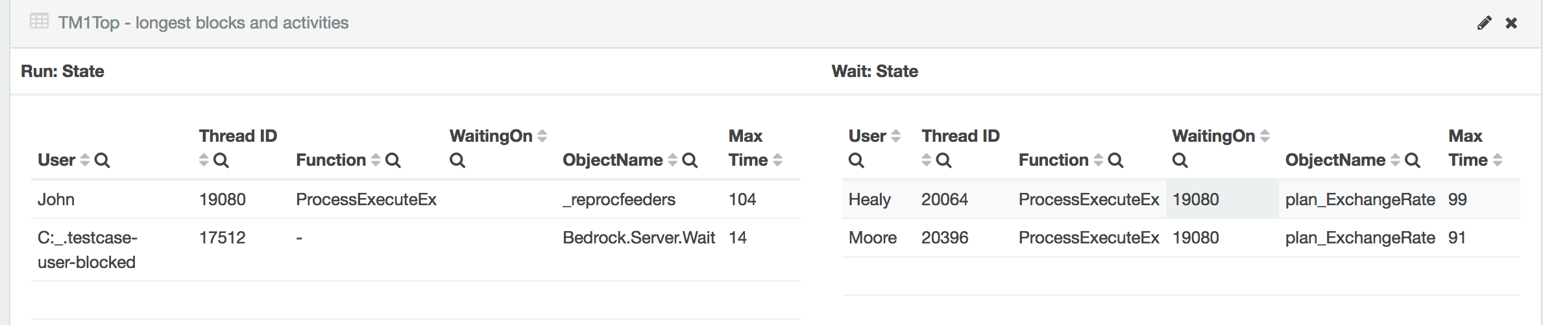The height and width of the screenshot is (325, 1543).
Task: Click ObjectName search magnifier in Run table
Action: pos(690,160)
